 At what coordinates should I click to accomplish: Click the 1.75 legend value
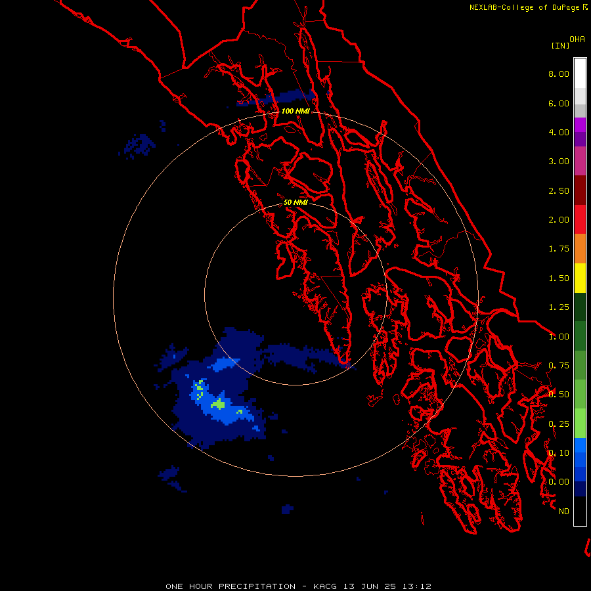pyautogui.click(x=559, y=249)
